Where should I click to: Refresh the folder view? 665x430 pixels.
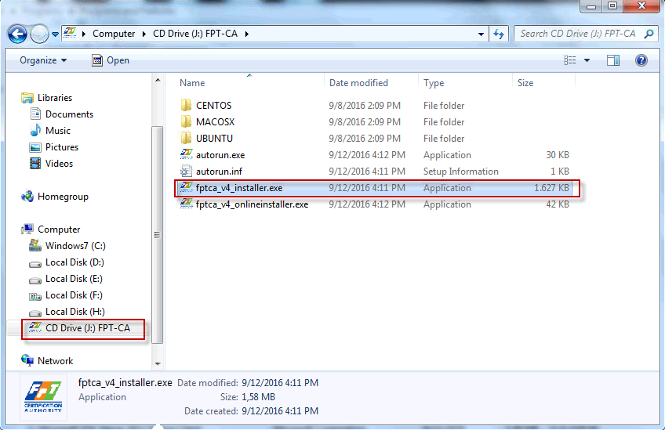[x=499, y=34]
